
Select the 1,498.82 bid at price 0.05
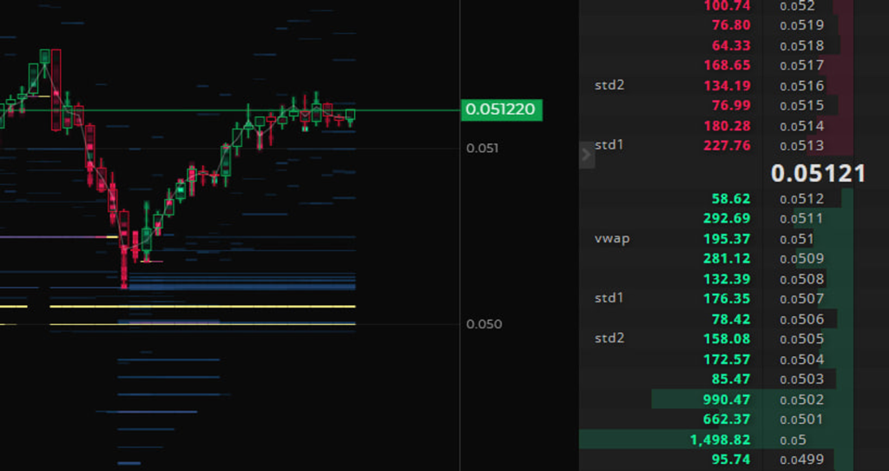pyautogui.click(x=721, y=440)
